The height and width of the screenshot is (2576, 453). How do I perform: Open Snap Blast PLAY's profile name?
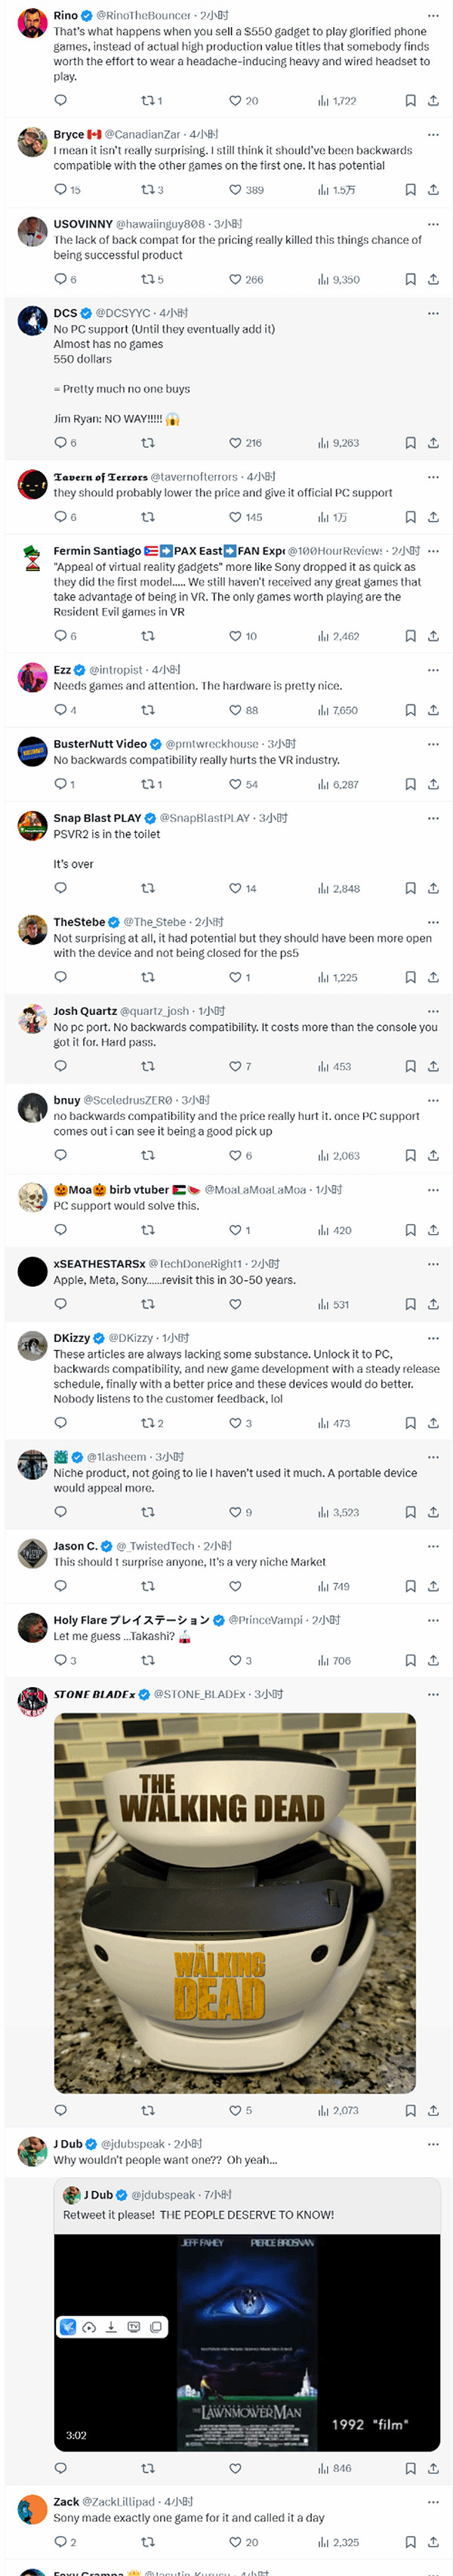click(97, 818)
